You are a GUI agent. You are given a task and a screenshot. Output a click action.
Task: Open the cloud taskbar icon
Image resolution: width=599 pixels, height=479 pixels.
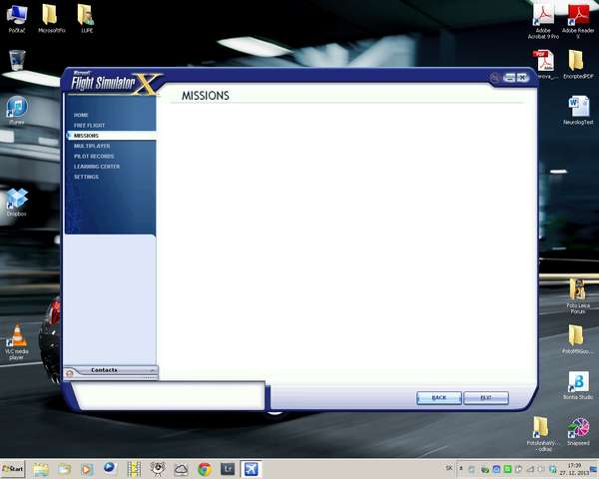(x=181, y=469)
